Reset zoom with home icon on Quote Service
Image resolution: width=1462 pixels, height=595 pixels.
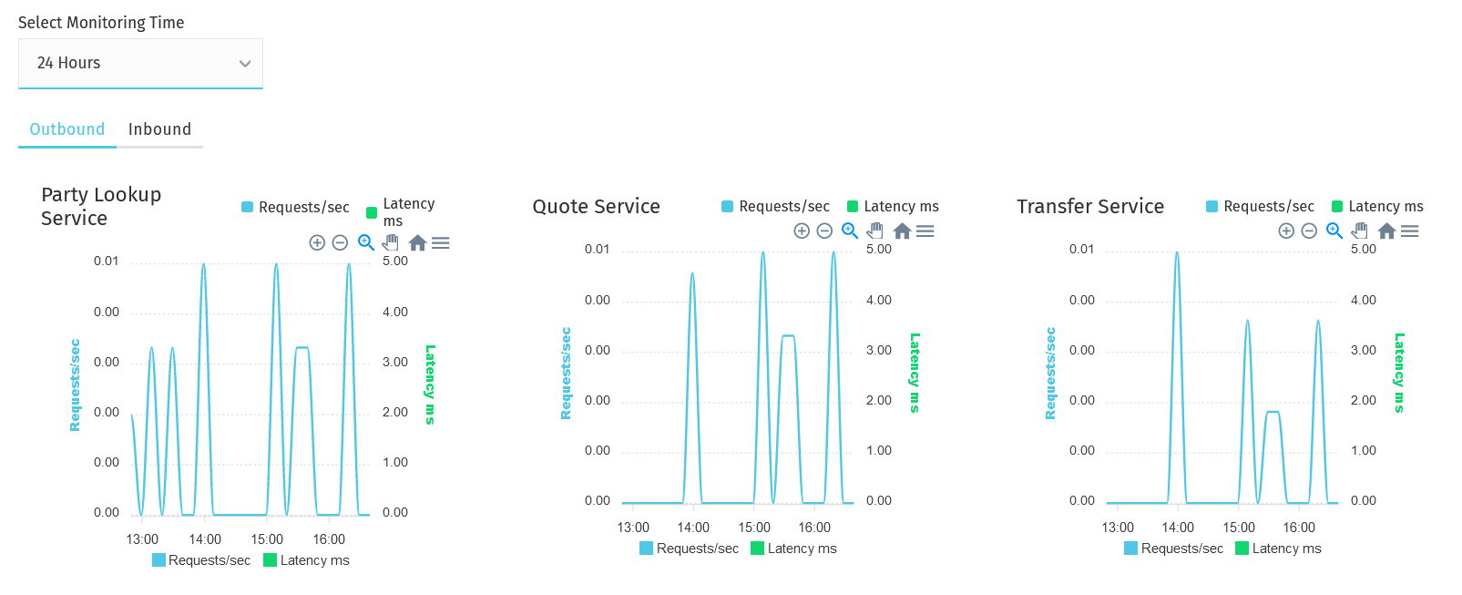(902, 231)
